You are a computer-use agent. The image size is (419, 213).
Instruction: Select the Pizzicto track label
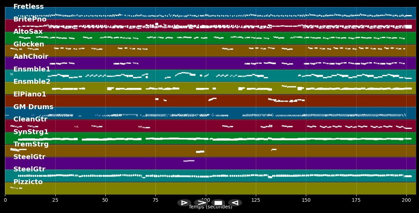(x=28, y=182)
